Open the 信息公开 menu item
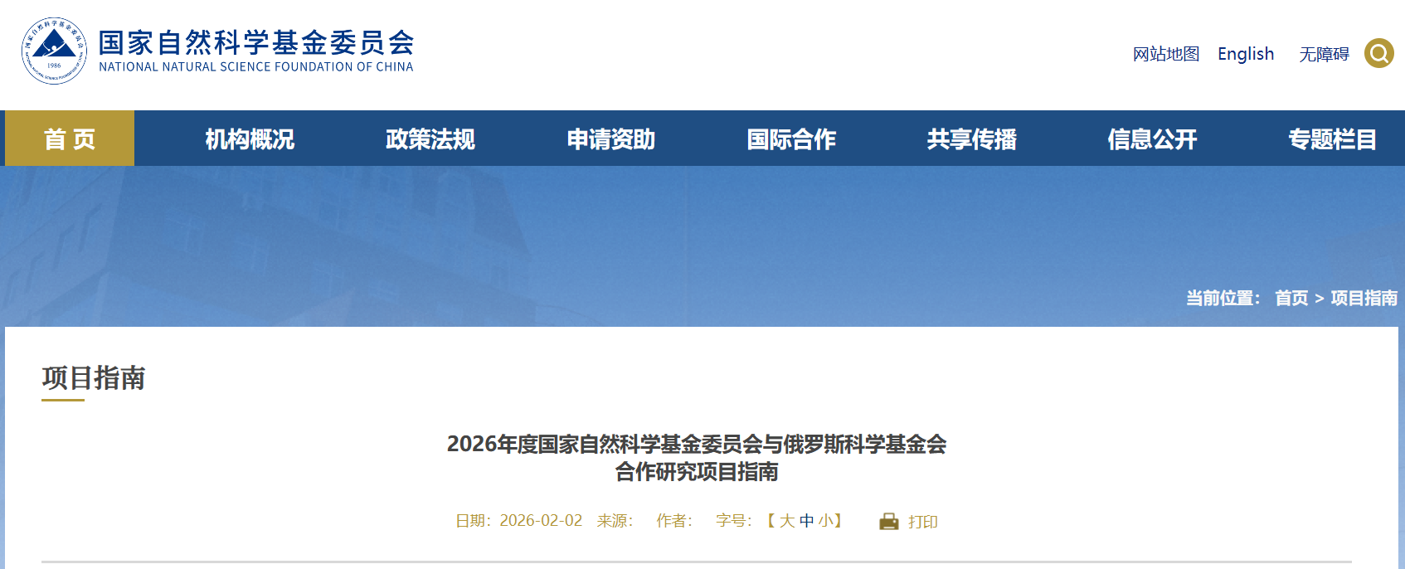 1152,139
